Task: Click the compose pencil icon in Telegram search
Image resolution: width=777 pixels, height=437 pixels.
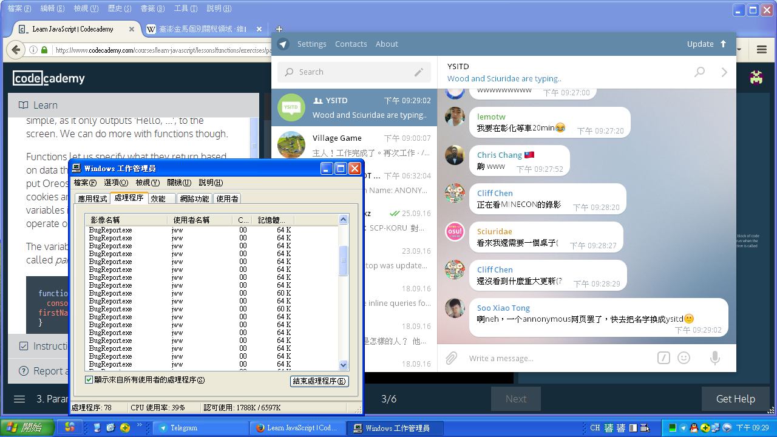Action: (x=419, y=72)
